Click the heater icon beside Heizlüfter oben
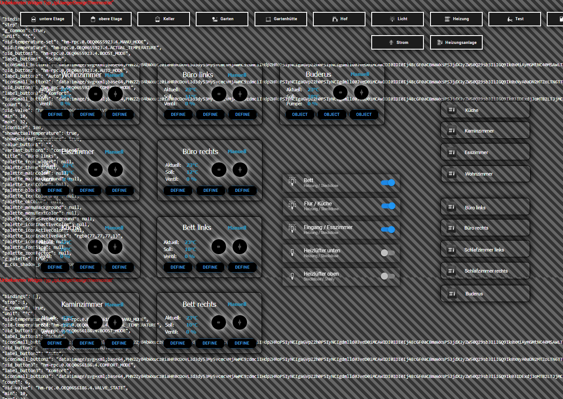Screen dimensions: 563x399 (292, 276)
